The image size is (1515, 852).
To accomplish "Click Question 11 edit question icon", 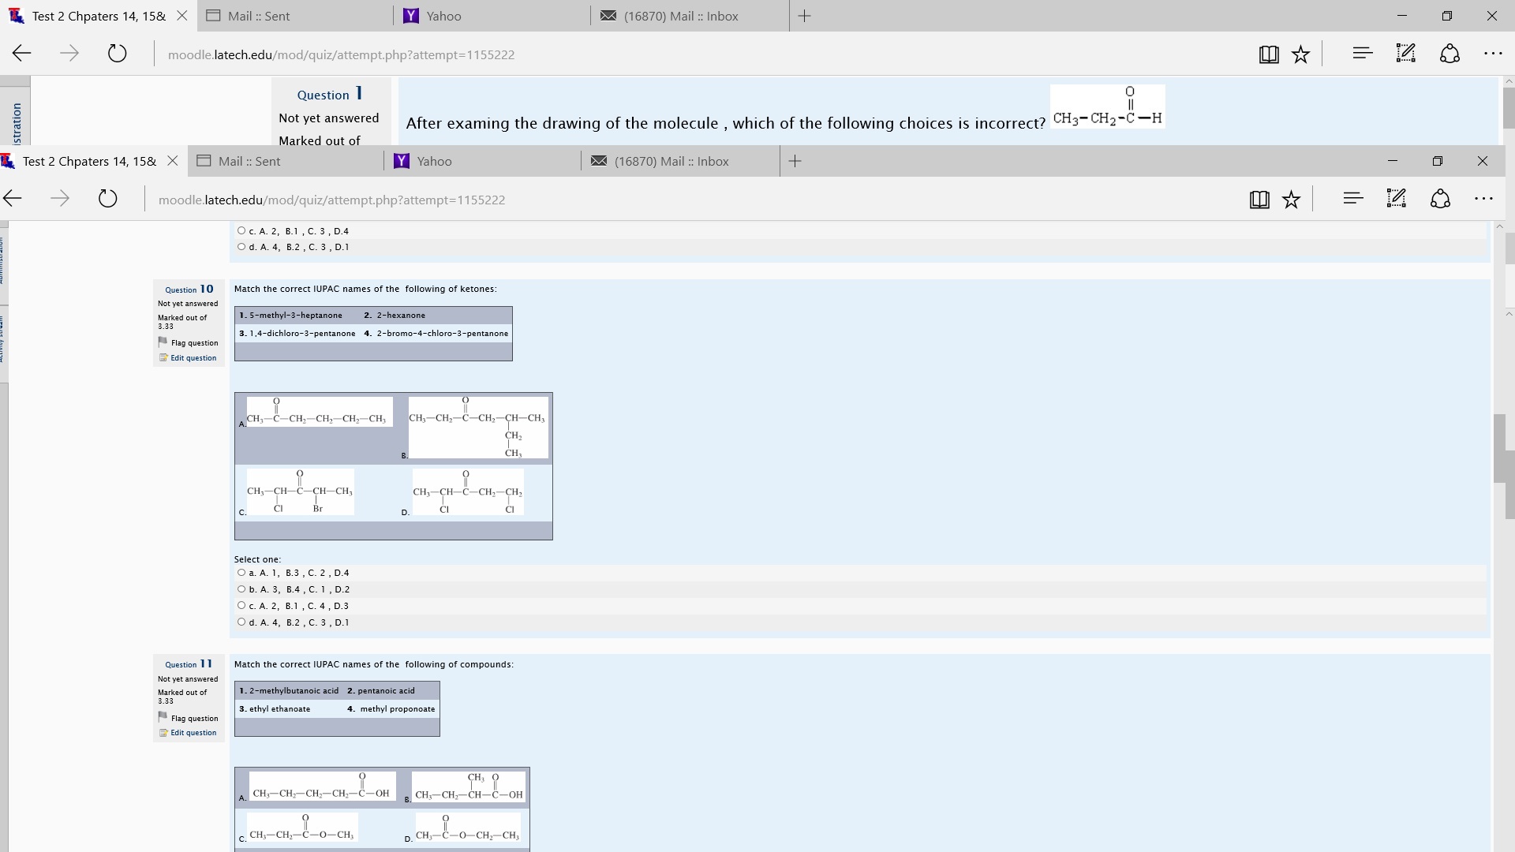I will [163, 733].
